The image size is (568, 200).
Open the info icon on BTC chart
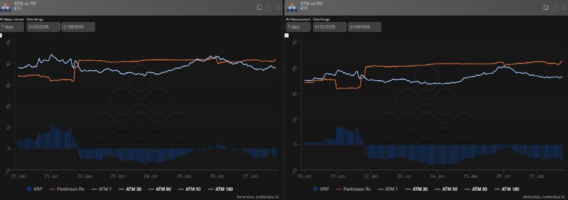coord(269,7)
